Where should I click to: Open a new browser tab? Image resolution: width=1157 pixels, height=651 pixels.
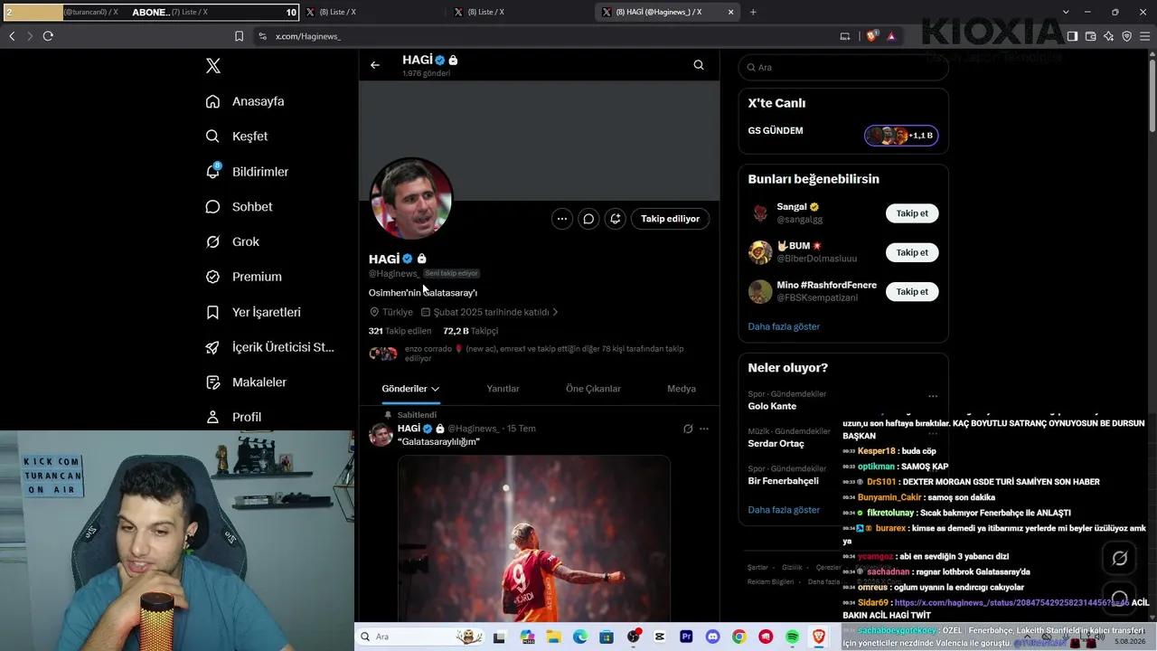click(753, 12)
